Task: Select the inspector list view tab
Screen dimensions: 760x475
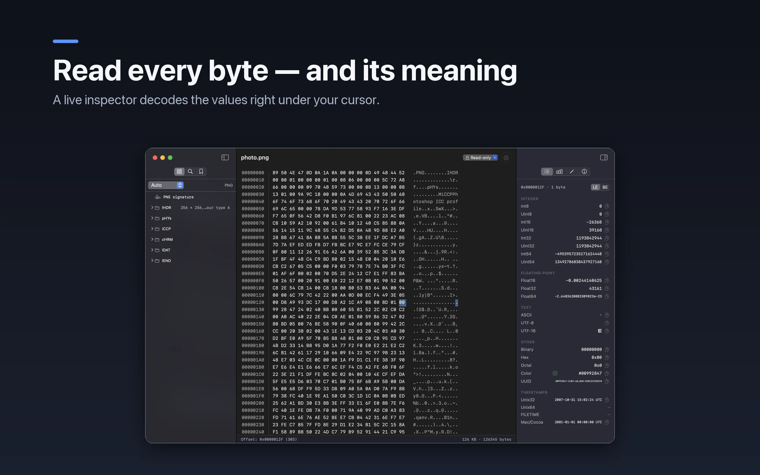Action: (x=547, y=172)
